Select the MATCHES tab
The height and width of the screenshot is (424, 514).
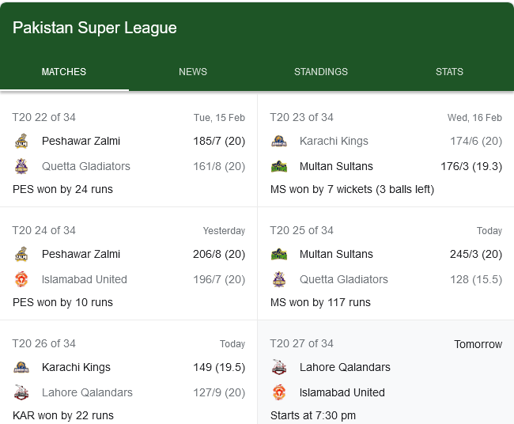pyautogui.click(x=64, y=72)
